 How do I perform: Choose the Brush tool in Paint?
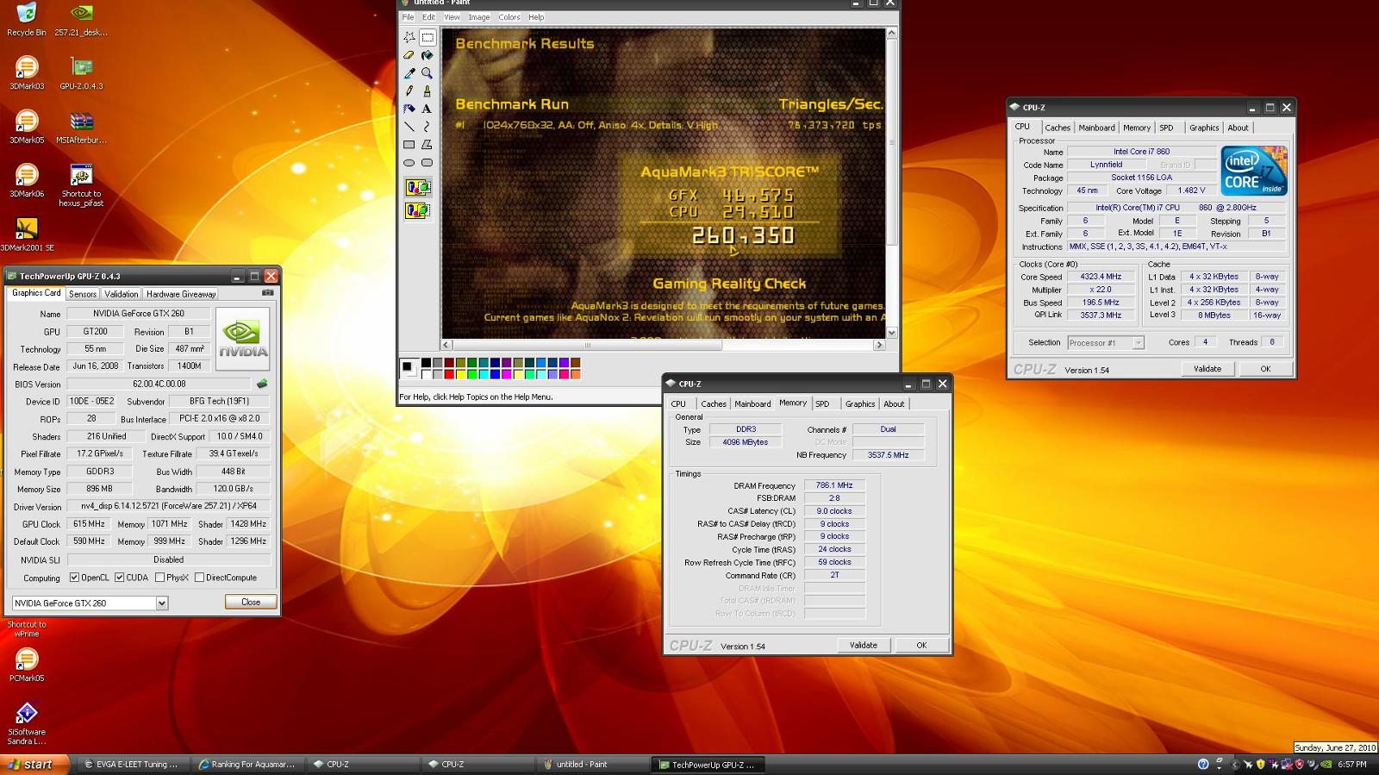pos(427,91)
